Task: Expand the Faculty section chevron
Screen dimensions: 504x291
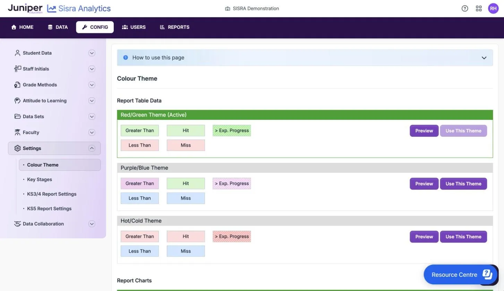Action: click(x=92, y=133)
